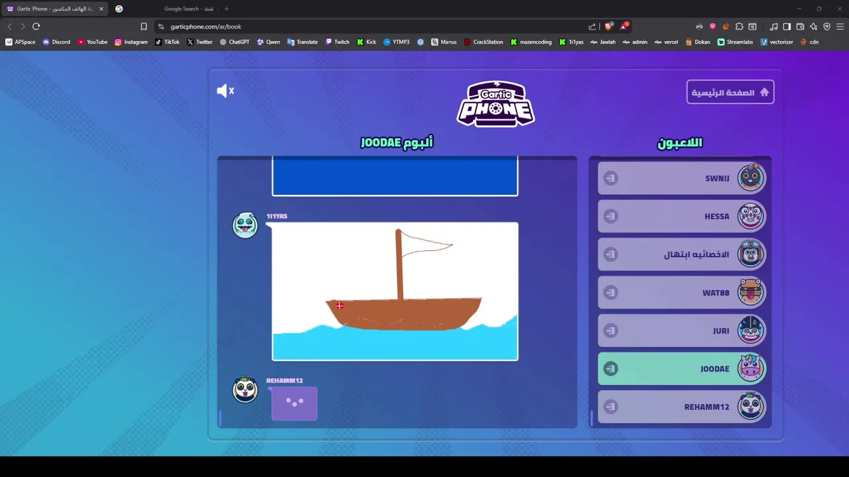Click the الاخصائيه ابتهال player name
The width and height of the screenshot is (849, 477).
pyautogui.click(x=696, y=254)
